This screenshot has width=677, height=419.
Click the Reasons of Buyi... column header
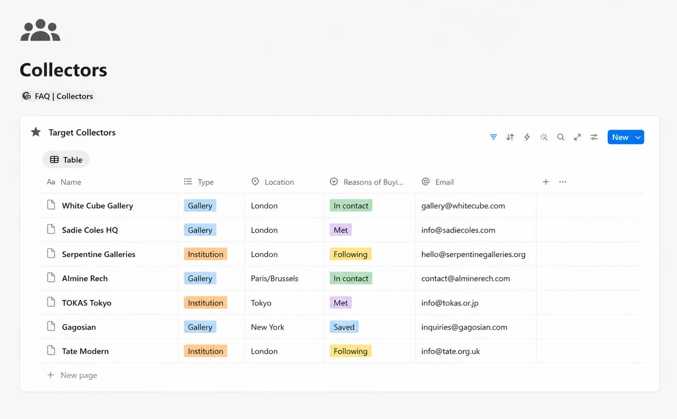click(x=367, y=182)
